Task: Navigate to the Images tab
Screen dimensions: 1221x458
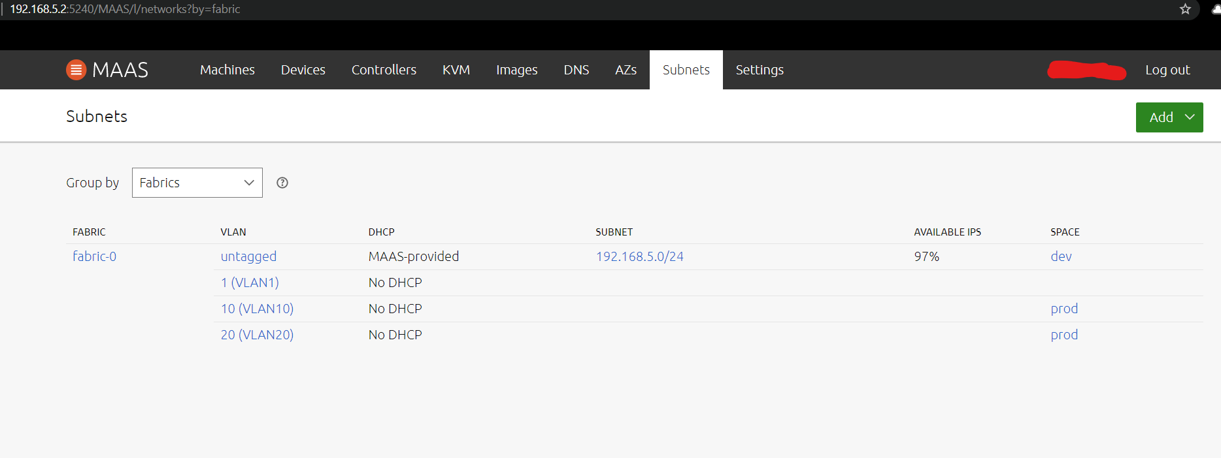Action: coord(516,70)
